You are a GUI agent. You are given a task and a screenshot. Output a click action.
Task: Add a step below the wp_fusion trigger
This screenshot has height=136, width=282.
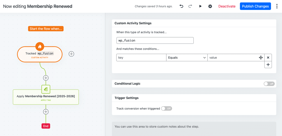coord(46,78)
